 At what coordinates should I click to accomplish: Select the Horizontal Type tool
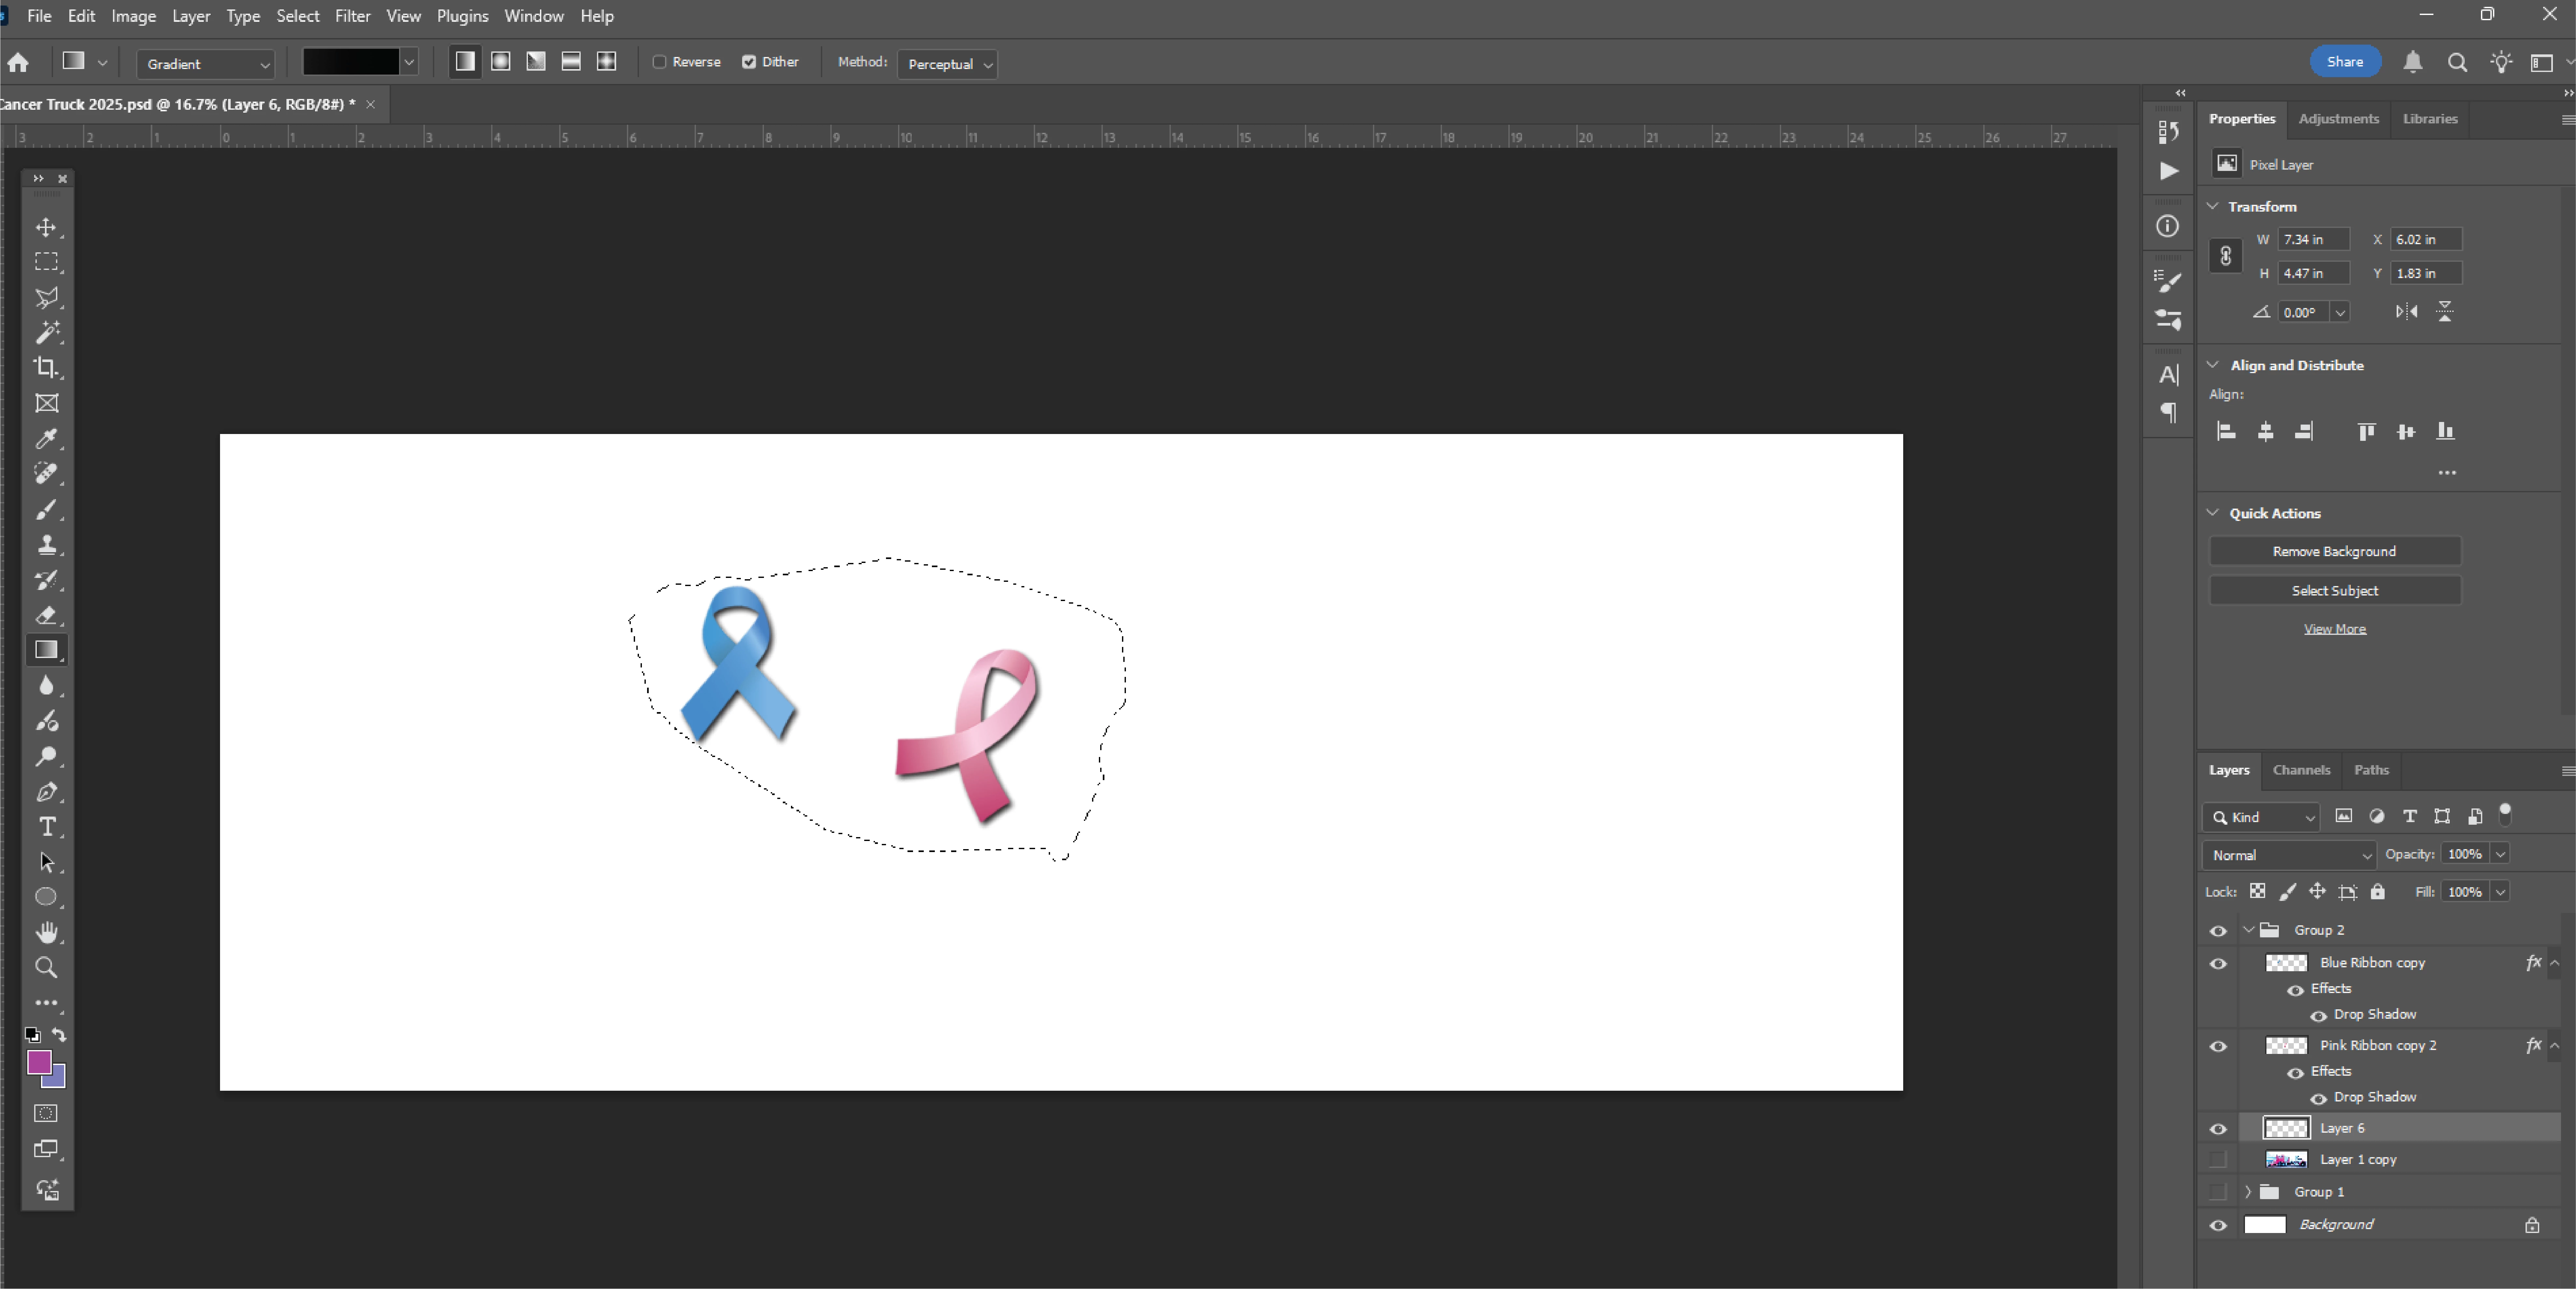(x=46, y=827)
